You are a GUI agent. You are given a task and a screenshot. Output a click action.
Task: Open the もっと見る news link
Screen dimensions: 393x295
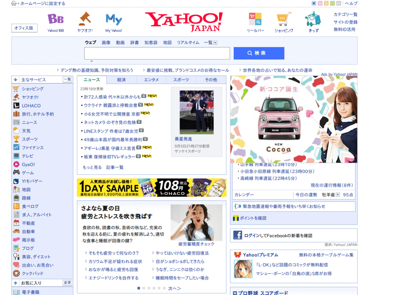point(92,167)
